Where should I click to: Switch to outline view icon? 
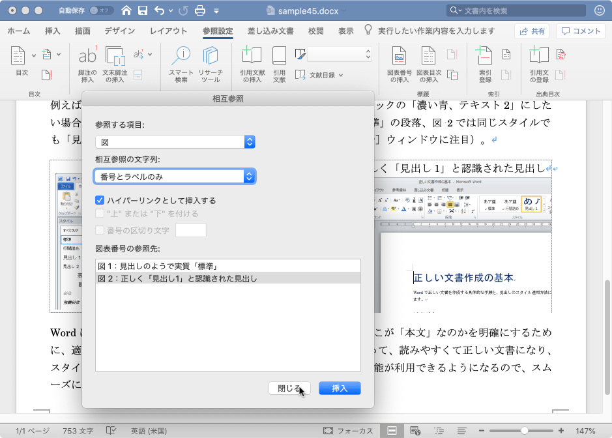(x=439, y=431)
